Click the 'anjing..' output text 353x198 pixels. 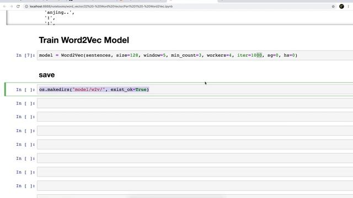point(60,13)
